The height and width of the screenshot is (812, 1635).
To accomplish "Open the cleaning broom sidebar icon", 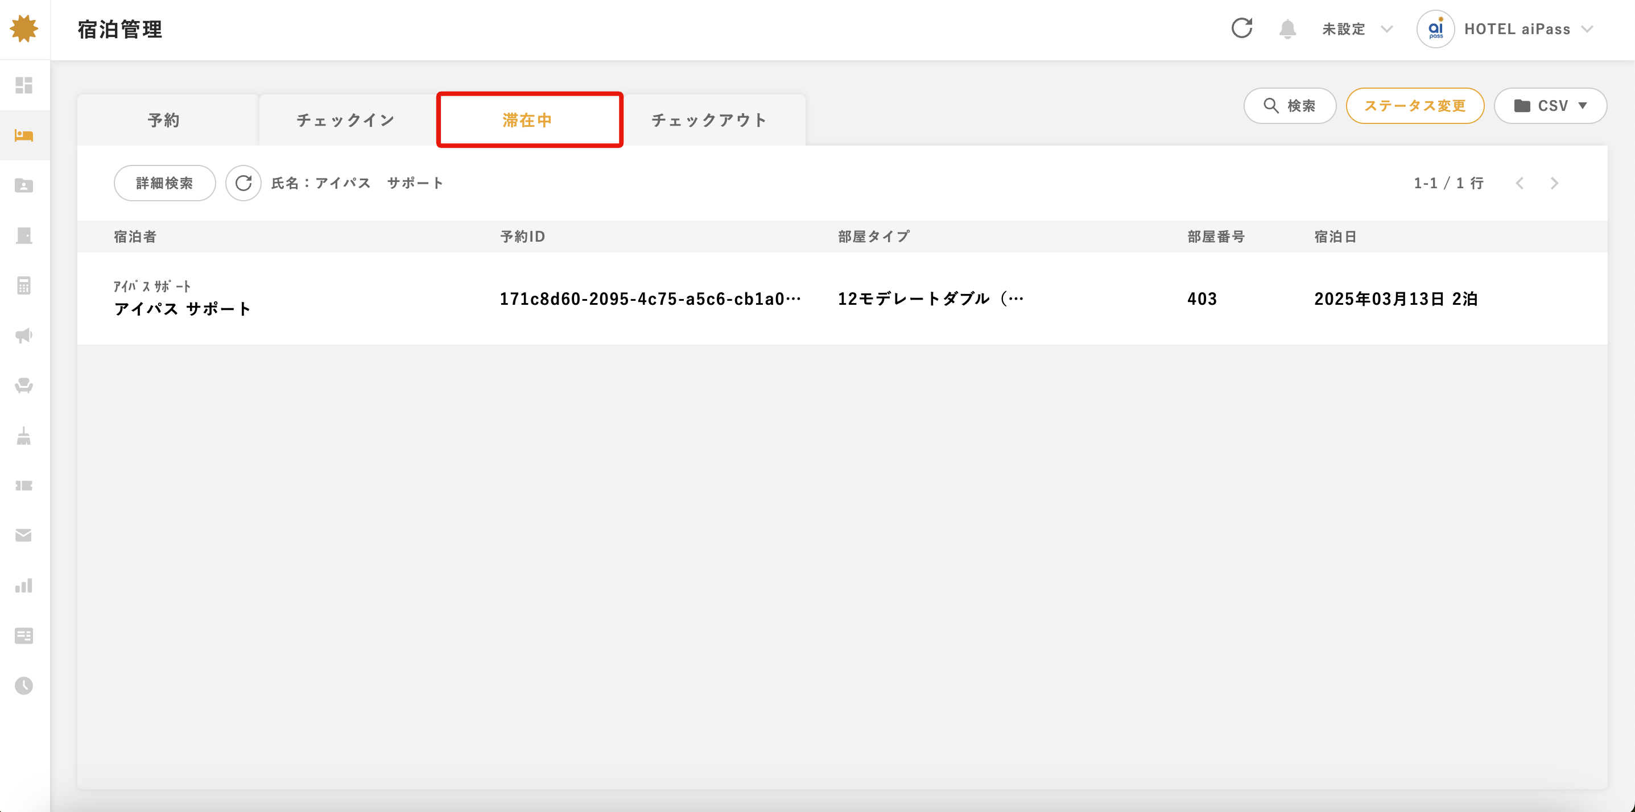I will click(24, 436).
